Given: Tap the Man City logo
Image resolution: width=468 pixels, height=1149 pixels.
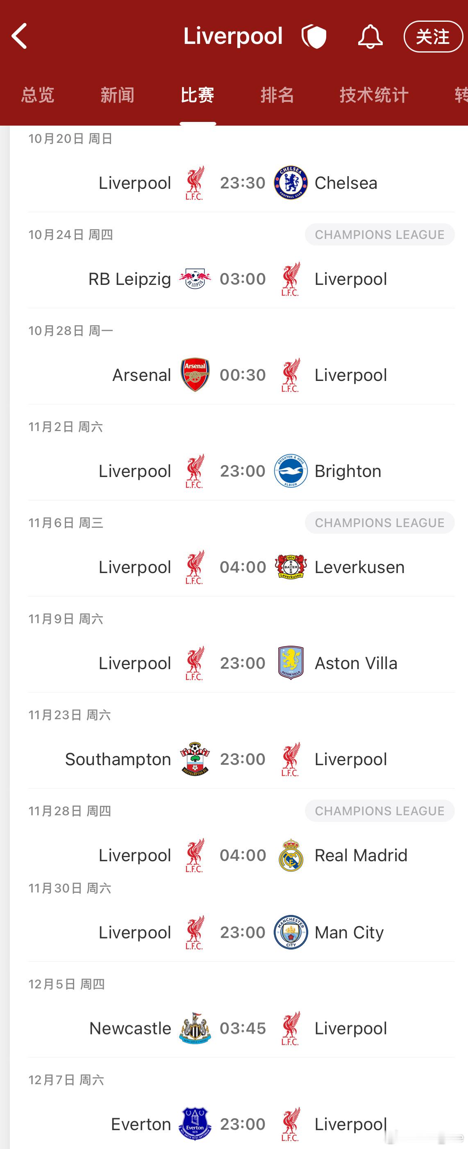Looking at the screenshot, I should (x=291, y=932).
